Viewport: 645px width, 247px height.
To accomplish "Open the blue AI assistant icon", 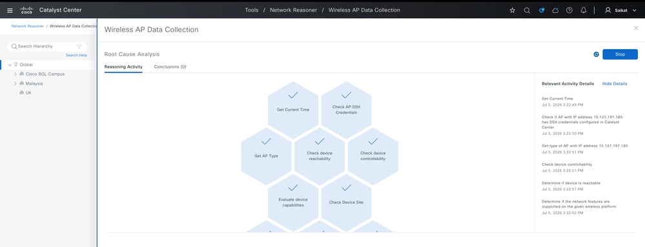I will (541, 10).
